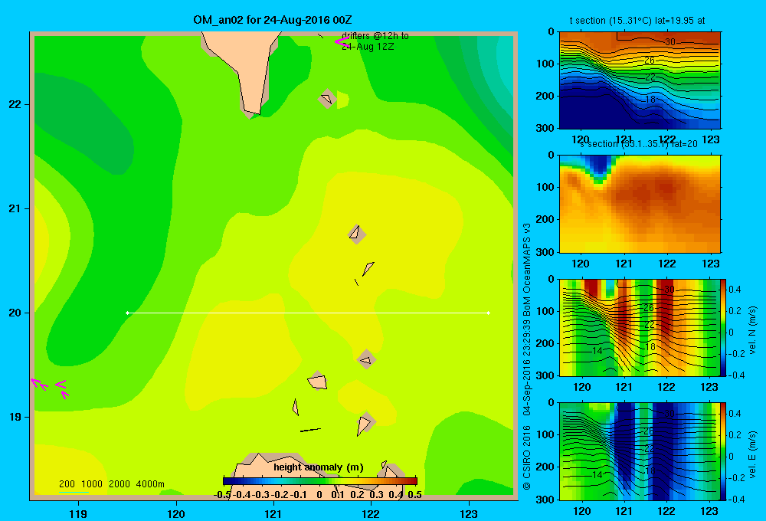Viewport: 766px width, 521px height.
Task: Click the vel. N color scale bar
Action: pos(724,327)
